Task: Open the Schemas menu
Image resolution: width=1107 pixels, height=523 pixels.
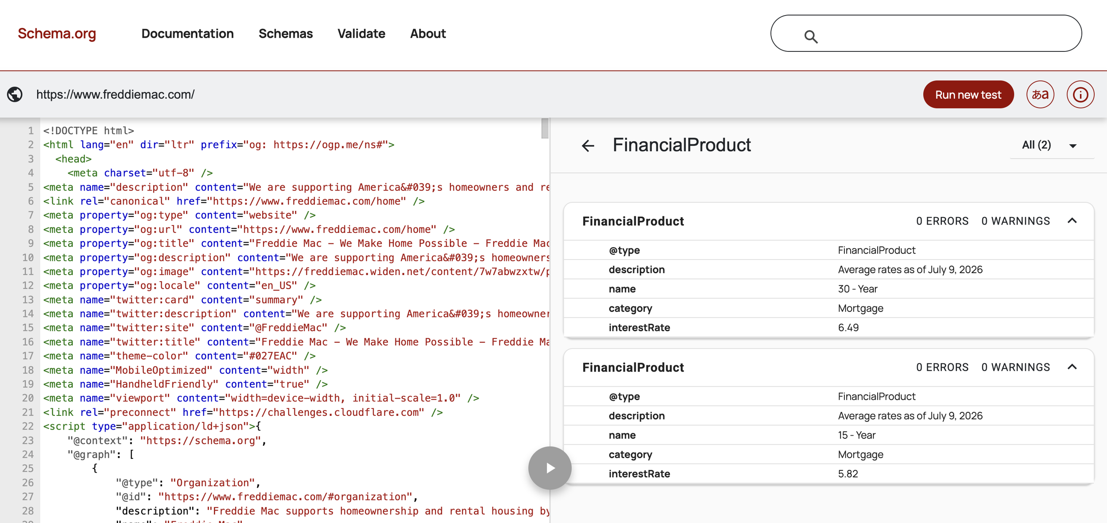Action: coord(286,34)
